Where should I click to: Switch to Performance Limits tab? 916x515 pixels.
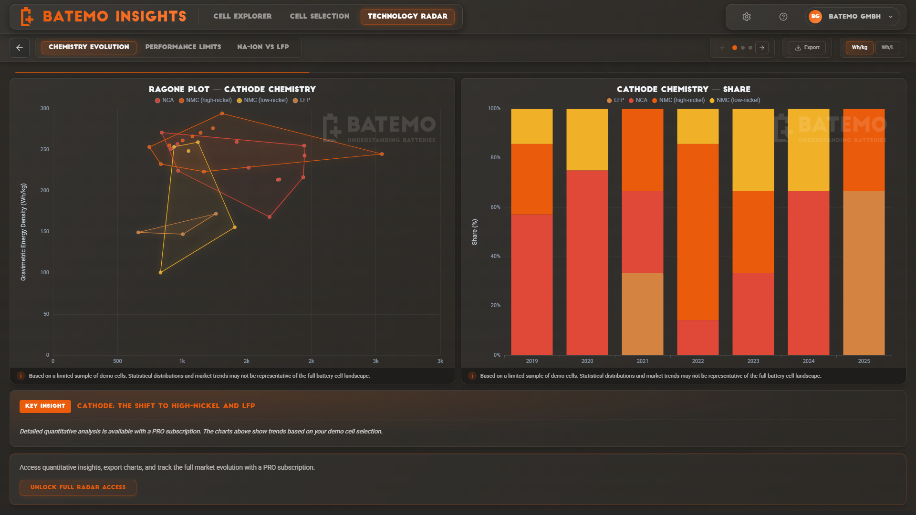coord(183,47)
